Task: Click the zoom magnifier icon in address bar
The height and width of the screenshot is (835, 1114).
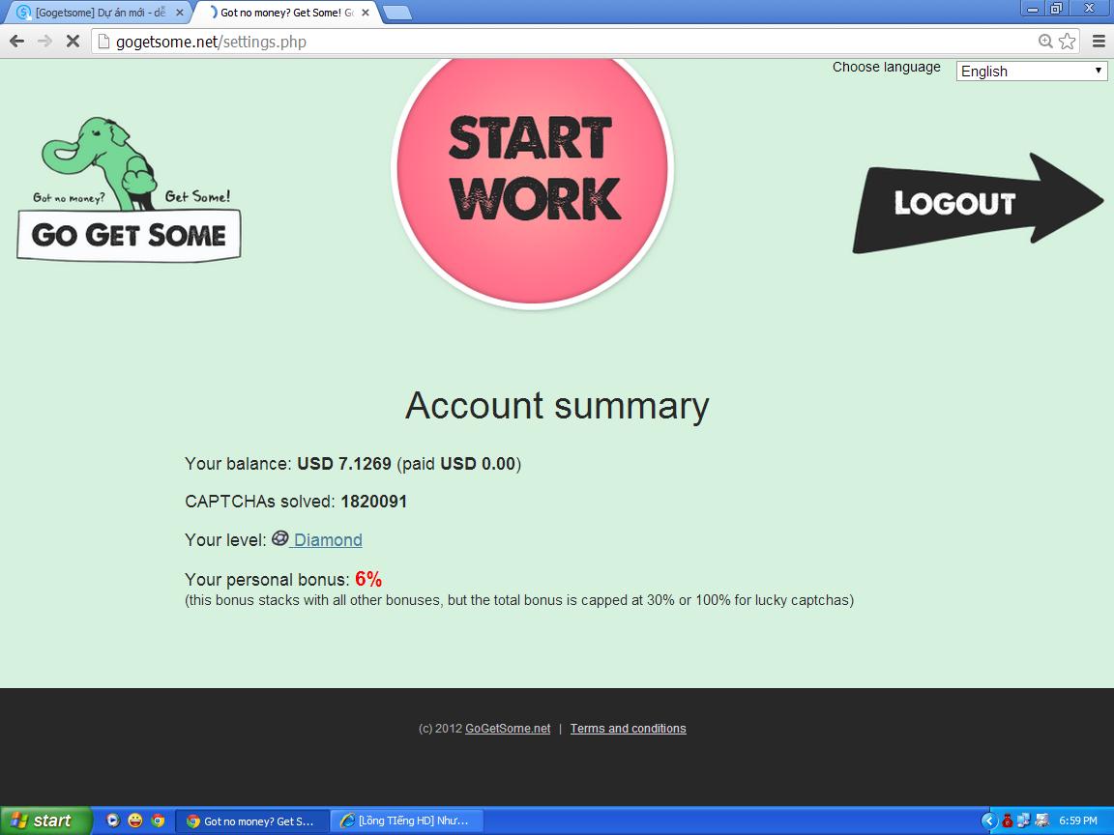Action: click(1045, 42)
